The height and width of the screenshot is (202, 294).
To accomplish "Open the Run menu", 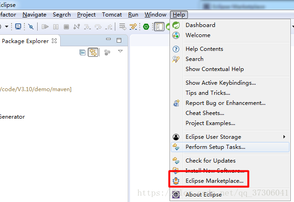I will (x=133, y=15).
